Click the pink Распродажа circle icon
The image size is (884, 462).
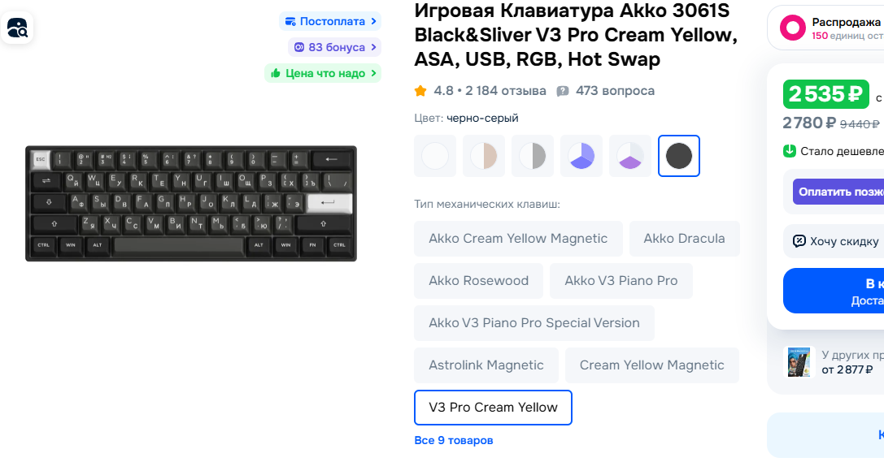[x=793, y=28]
